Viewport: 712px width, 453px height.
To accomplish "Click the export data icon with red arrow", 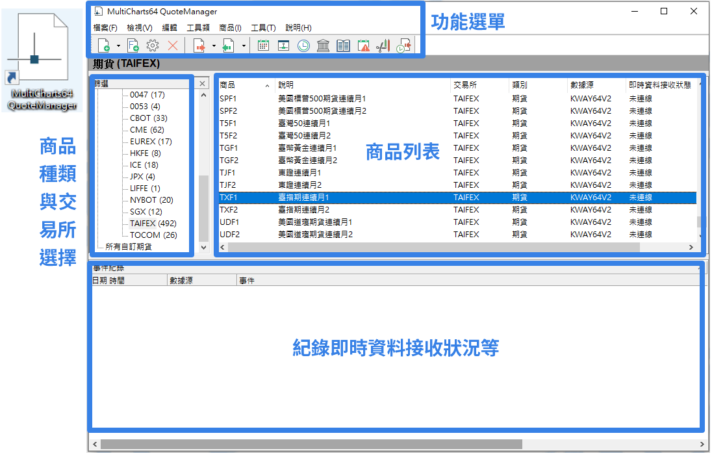I will 199,45.
